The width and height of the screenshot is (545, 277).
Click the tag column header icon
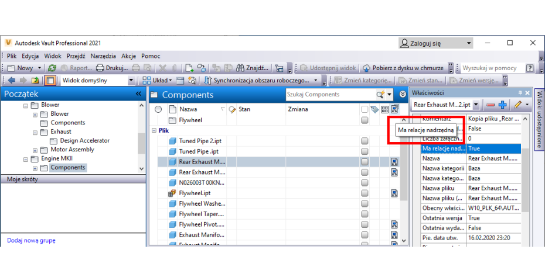point(374,109)
